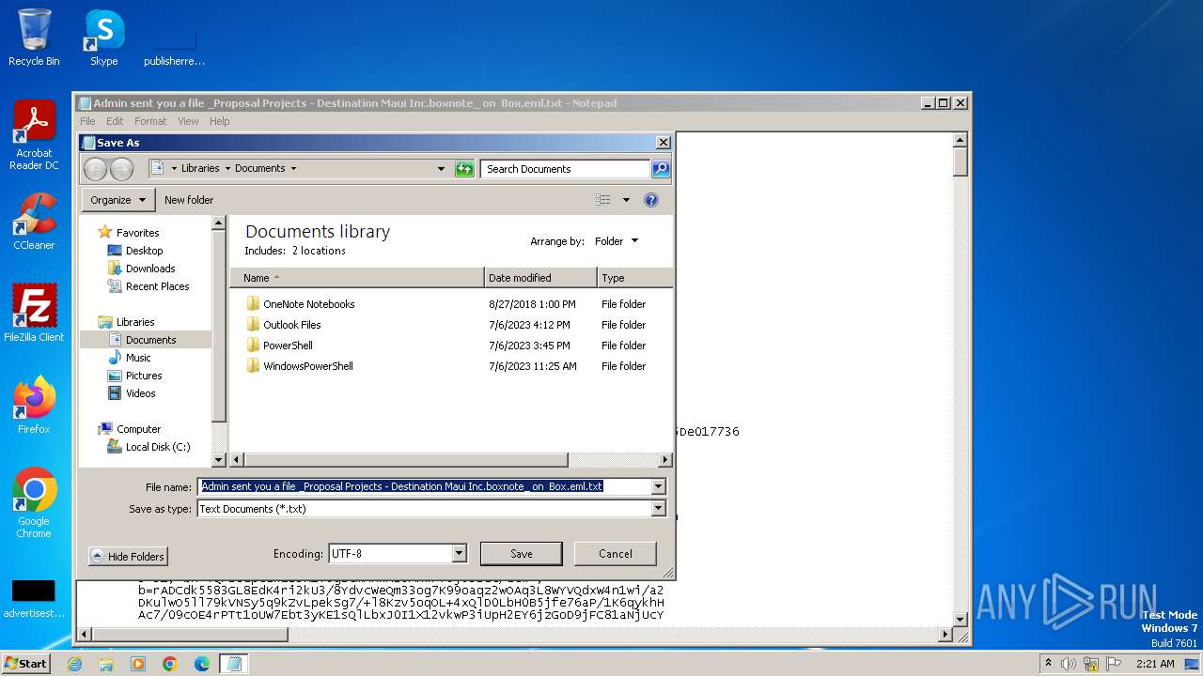Click the Back arrow in Save As dialog
The height and width of the screenshot is (676, 1203).
pyautogui.click(x=95, y=169)
